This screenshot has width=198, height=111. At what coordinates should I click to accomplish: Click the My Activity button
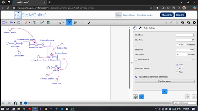[x=167, y=15]
